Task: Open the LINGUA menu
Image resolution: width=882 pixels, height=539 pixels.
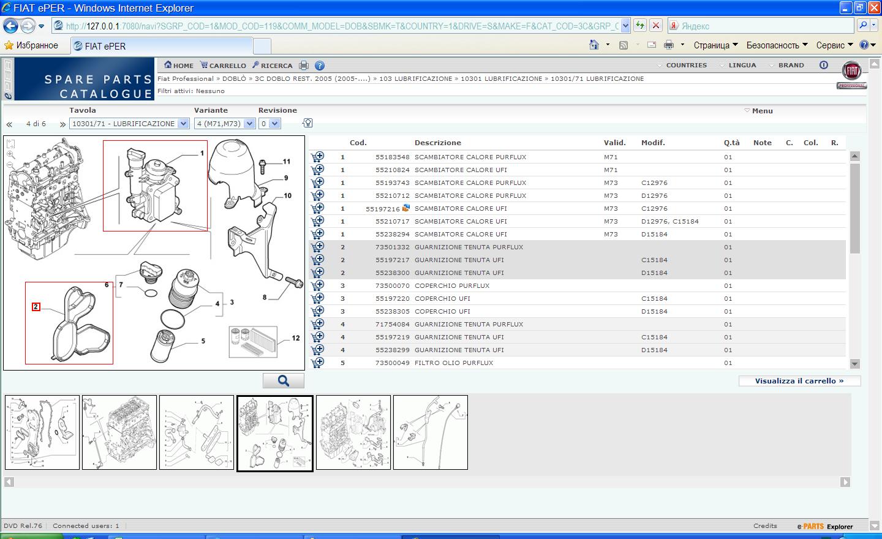Action: [x=742, y=65]
